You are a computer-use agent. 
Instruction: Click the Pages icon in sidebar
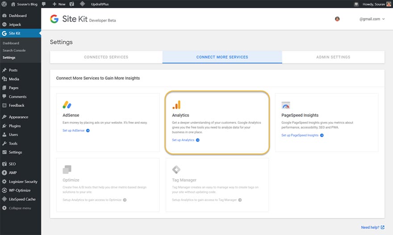[x=4, y=88]
